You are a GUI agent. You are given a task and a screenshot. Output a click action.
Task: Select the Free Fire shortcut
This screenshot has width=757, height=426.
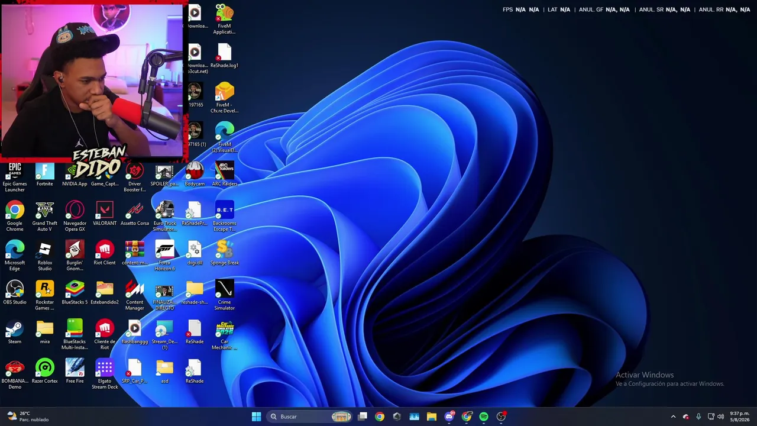(75, 372)
